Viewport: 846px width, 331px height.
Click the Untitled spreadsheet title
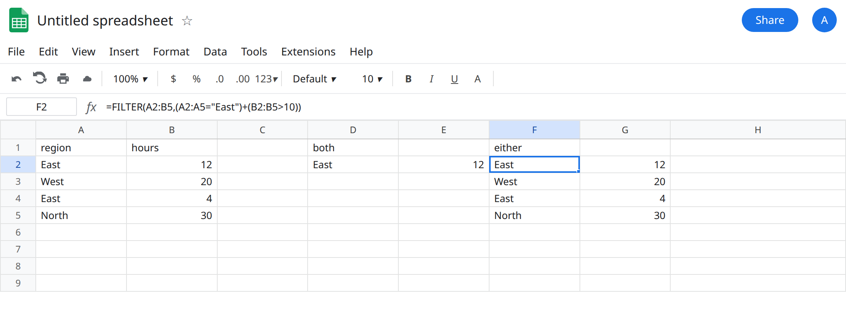pyautogui.click(x=105, y=20)
